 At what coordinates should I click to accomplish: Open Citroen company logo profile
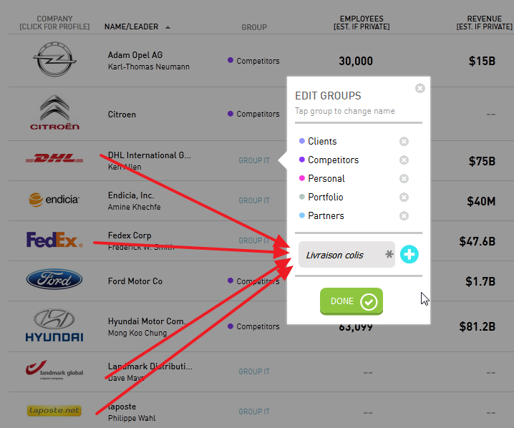click(54, 113)
